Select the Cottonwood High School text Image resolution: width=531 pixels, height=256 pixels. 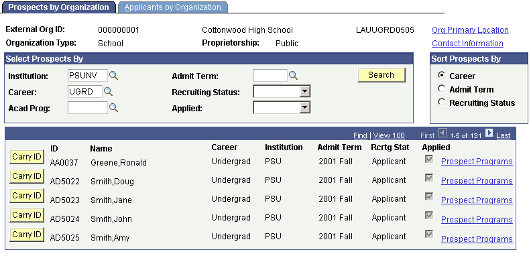(x=247, y=30)
